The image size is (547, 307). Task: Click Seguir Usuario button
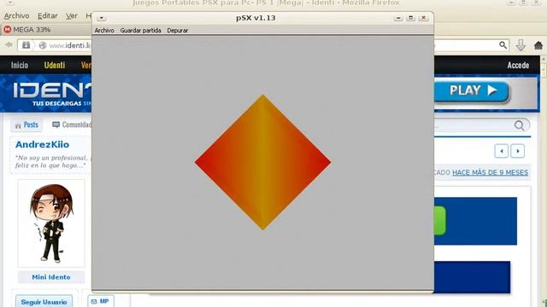(44, 301)
